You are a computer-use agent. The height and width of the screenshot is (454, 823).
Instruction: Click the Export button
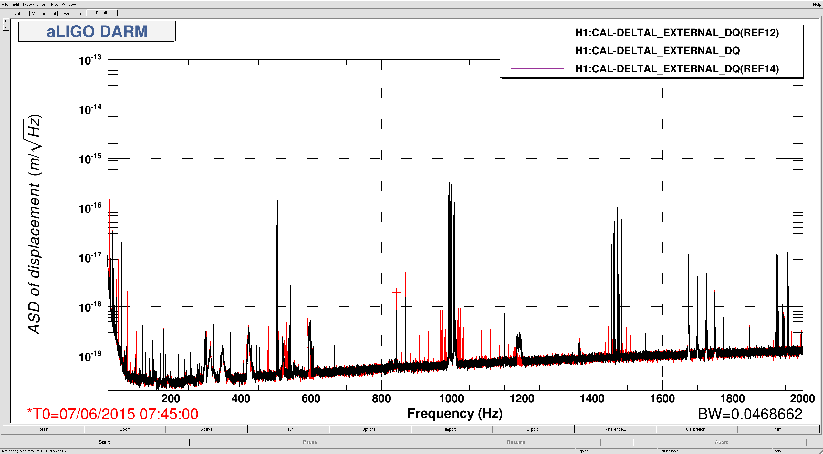tap(534, 429)
